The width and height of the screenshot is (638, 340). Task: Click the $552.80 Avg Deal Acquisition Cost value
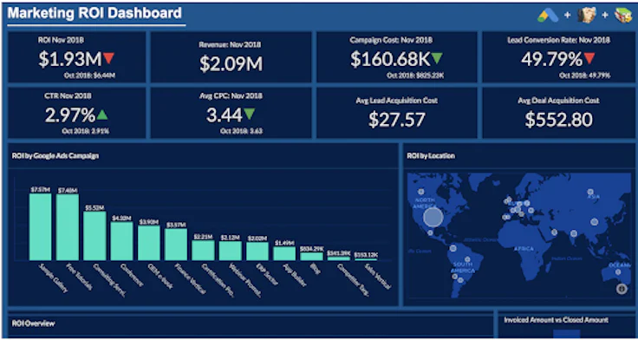(558, 120)
